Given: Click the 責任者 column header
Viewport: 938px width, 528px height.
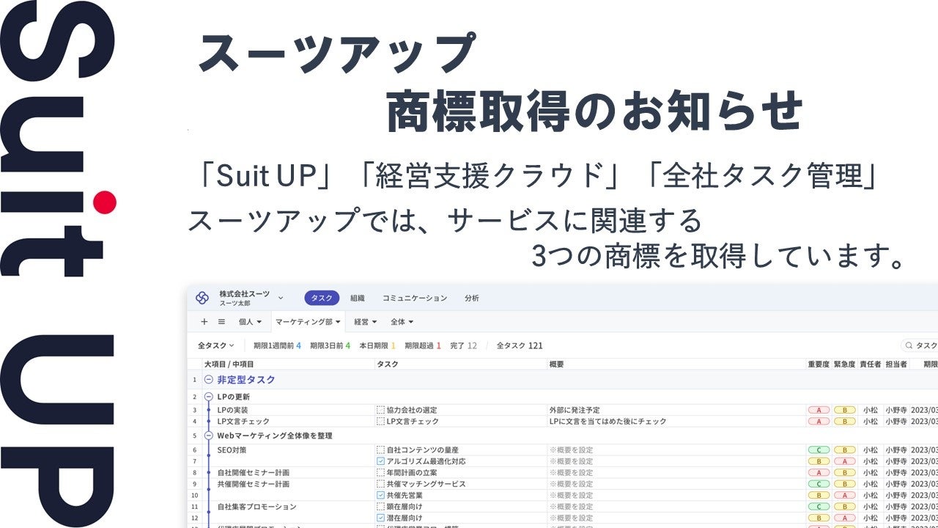Looking at the screenshot, I should pyautogui.click(x=870, y=364).
